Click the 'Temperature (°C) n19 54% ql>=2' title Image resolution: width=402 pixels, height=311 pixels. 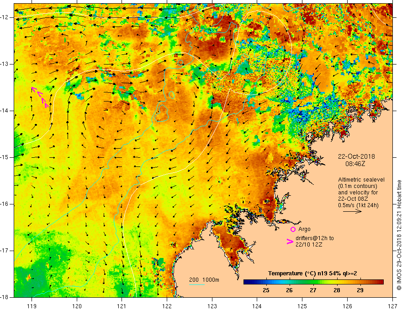click(312, 273)
